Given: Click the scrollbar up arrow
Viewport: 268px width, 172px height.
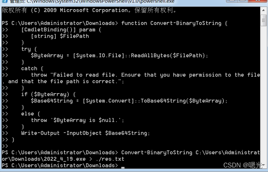Looking at the screenshot, I should point(264,10).
